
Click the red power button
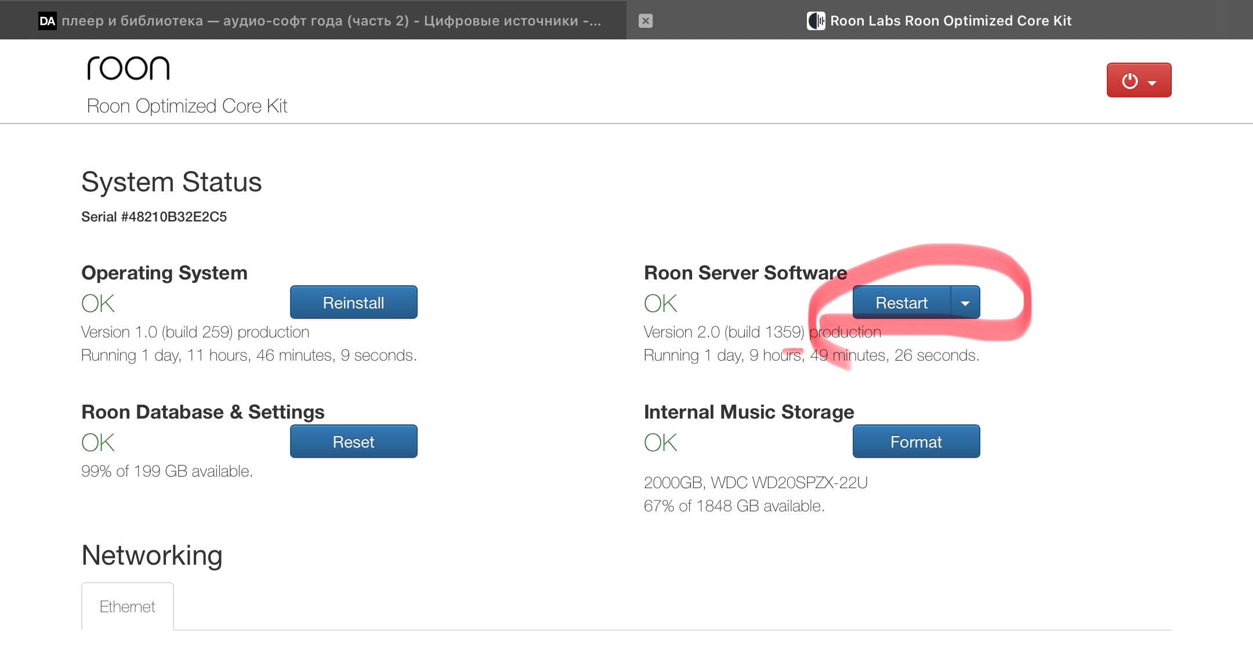pyautogui.click(x=1139, y=80)
